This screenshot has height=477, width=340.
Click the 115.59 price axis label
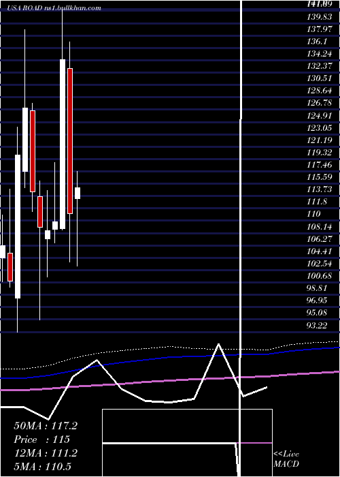coord(320,177)
